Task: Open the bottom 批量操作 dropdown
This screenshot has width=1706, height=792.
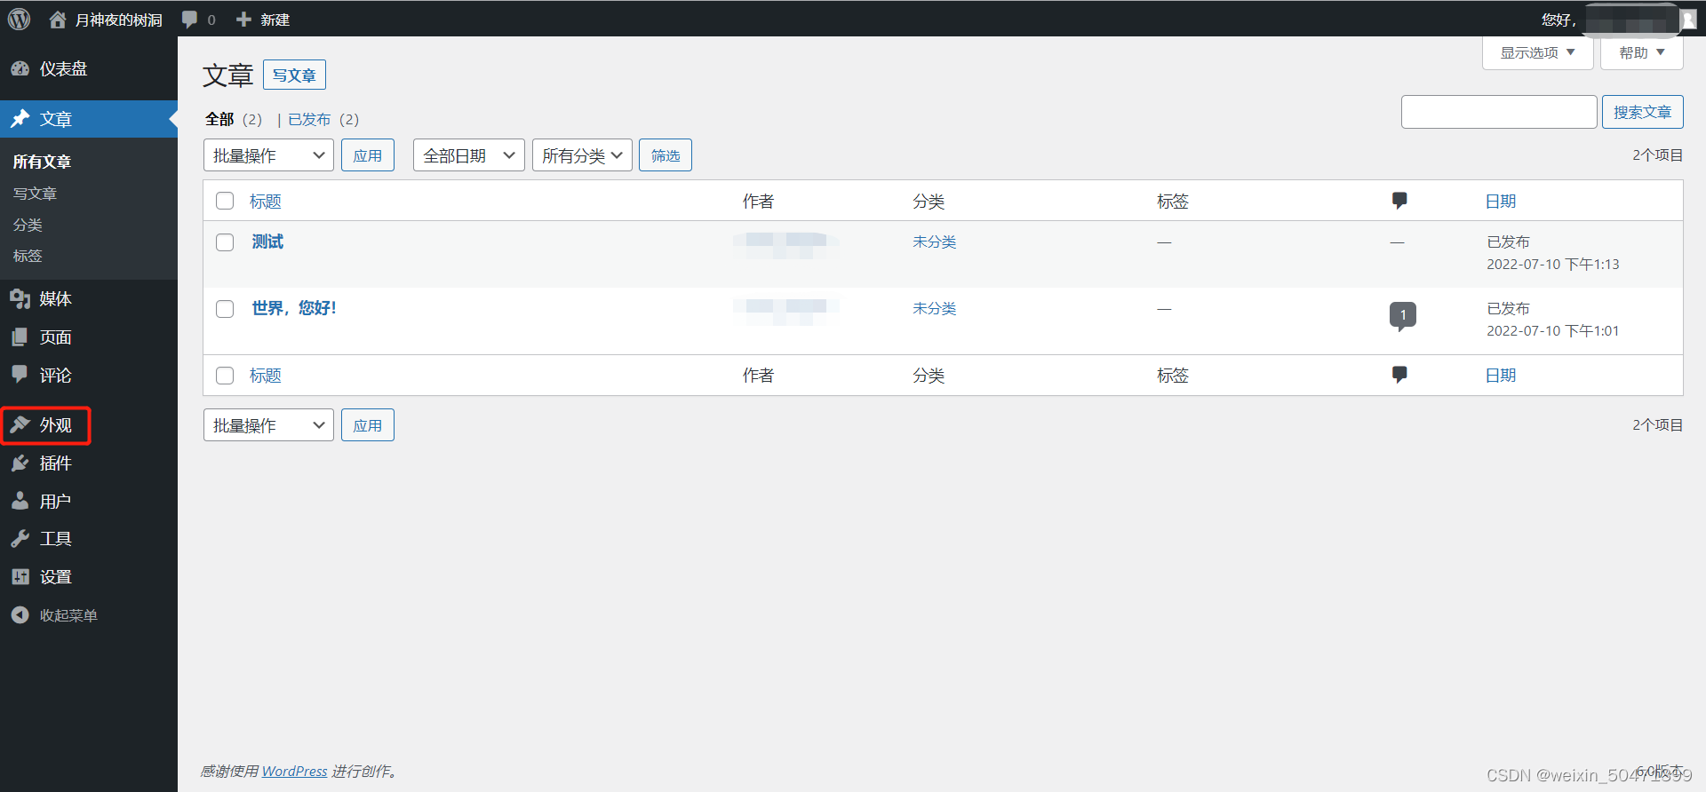Action: pos(268,425)
